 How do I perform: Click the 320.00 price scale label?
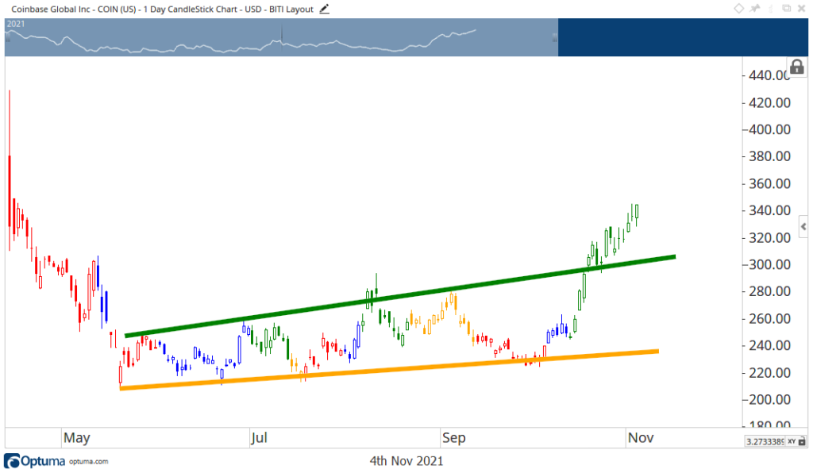769,238
